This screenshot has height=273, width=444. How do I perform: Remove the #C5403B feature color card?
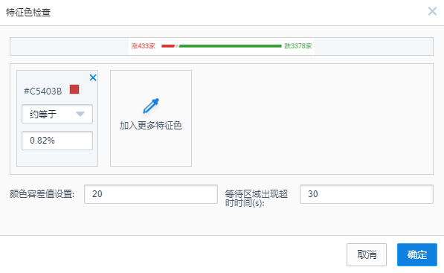pyautogui.click(x=93, y=77)
